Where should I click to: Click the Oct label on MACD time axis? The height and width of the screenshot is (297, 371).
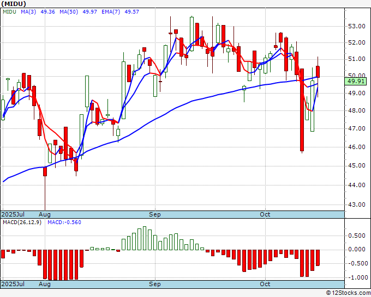pyautogui.click(x=265, y=284)
